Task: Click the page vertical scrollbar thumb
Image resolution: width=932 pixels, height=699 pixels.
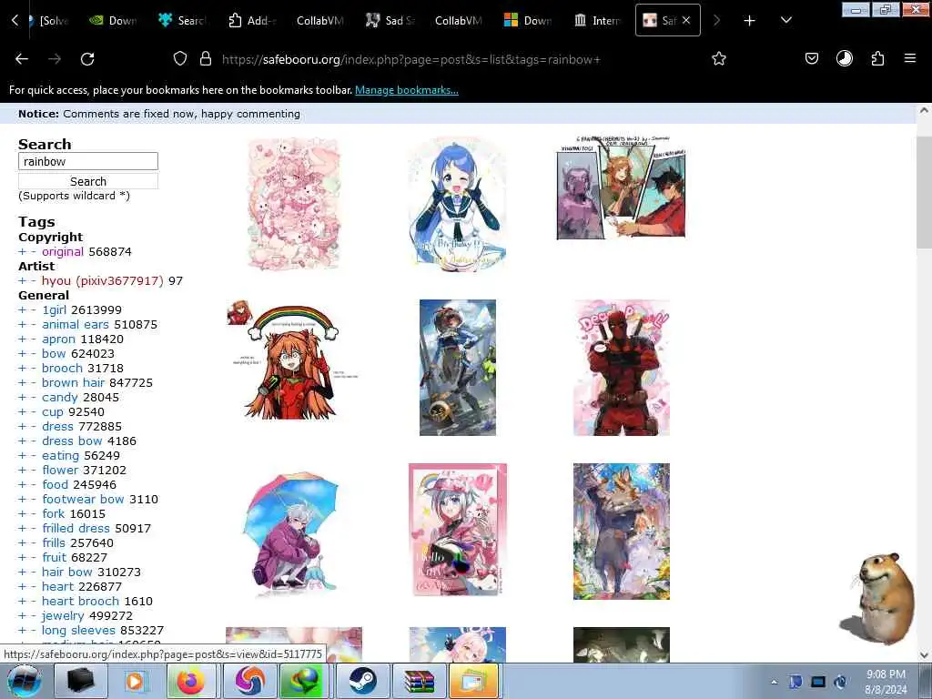Action: tap(924, 192)
